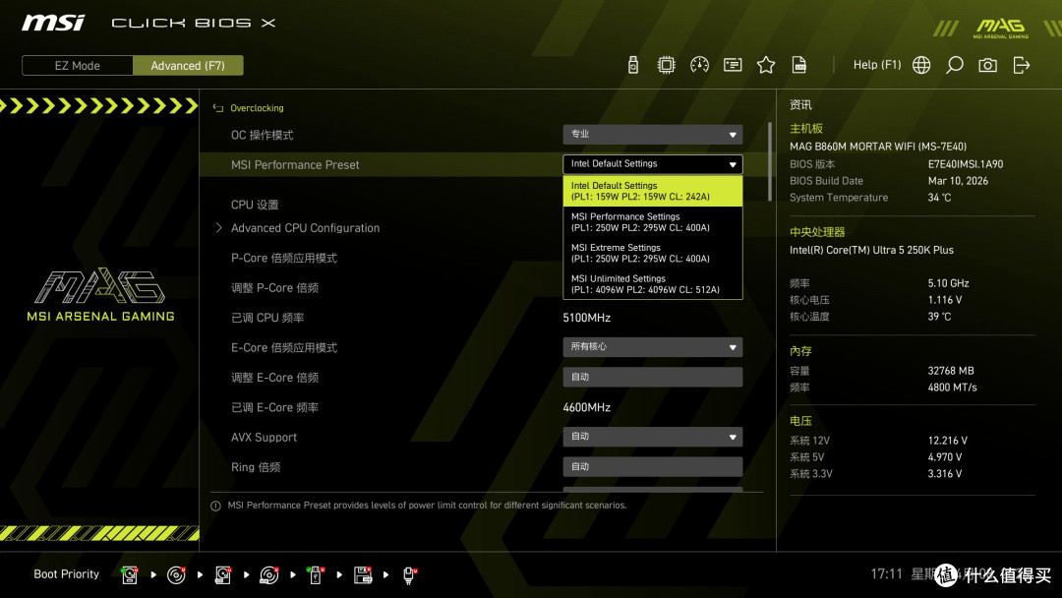This screenshot has width=1062, height=598.
Task: Open Advanced CPU Configuration submenu
Action: [x=305, y=228]
